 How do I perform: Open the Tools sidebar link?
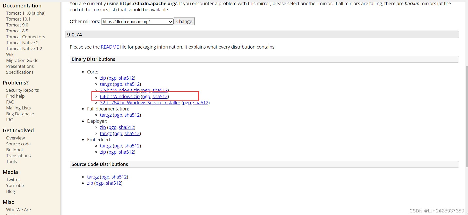point(12,162)
